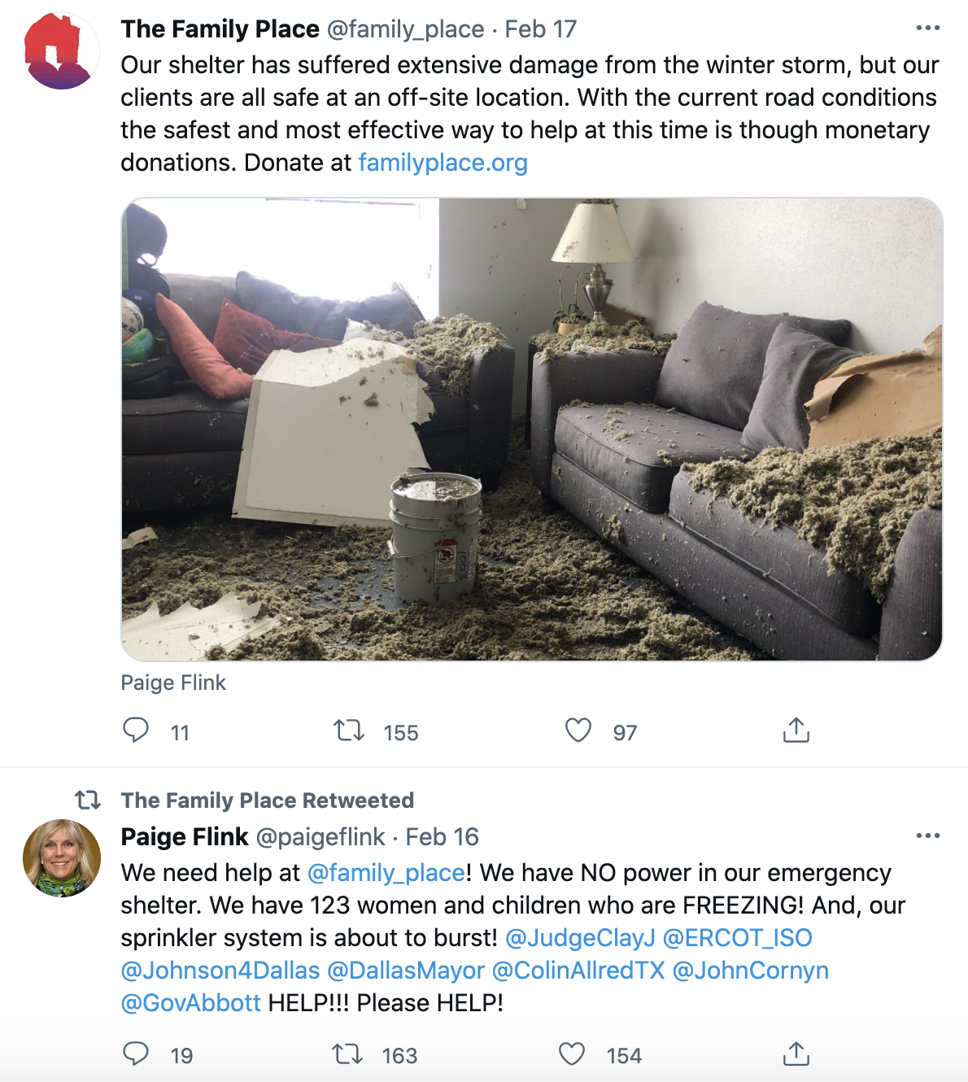Share The Family Place tweet via share icon
The width and height of the screenshot is (968, 1082).
coord(796,730)
